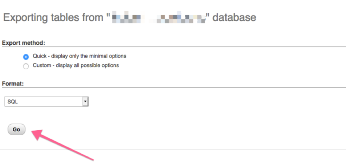Open the SQL format dropdown

coord(47,101)
